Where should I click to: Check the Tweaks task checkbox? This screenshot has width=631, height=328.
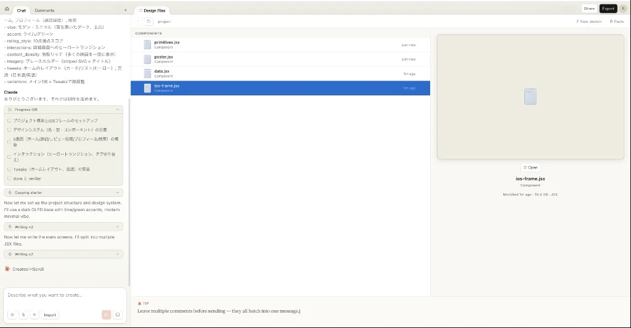pyautogui.click(x=9, y=169)
